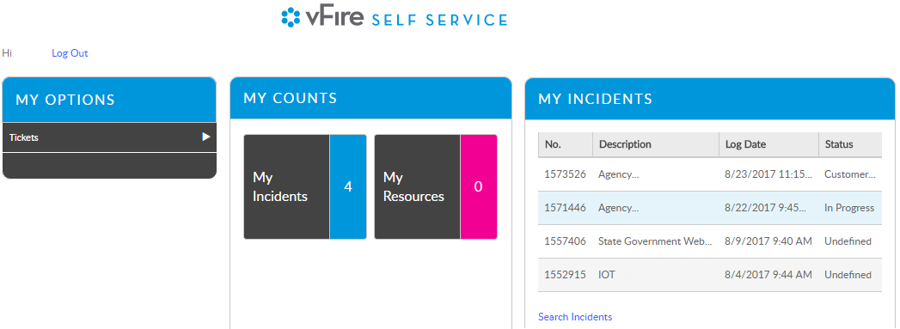
Task: Click the vFire blue dots logo icon
Action: pos(291,17)
